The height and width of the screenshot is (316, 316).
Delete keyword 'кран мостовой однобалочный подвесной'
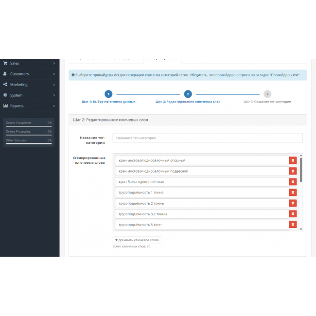pyautogui.click(x=293, y=171)
